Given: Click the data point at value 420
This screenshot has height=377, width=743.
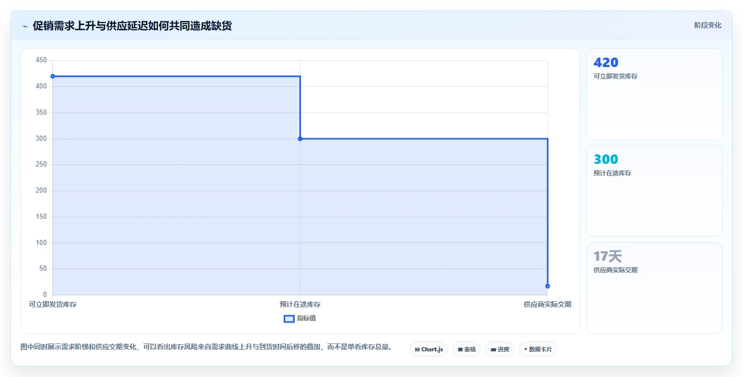Looking at the screenshot, I should (52, 76).
